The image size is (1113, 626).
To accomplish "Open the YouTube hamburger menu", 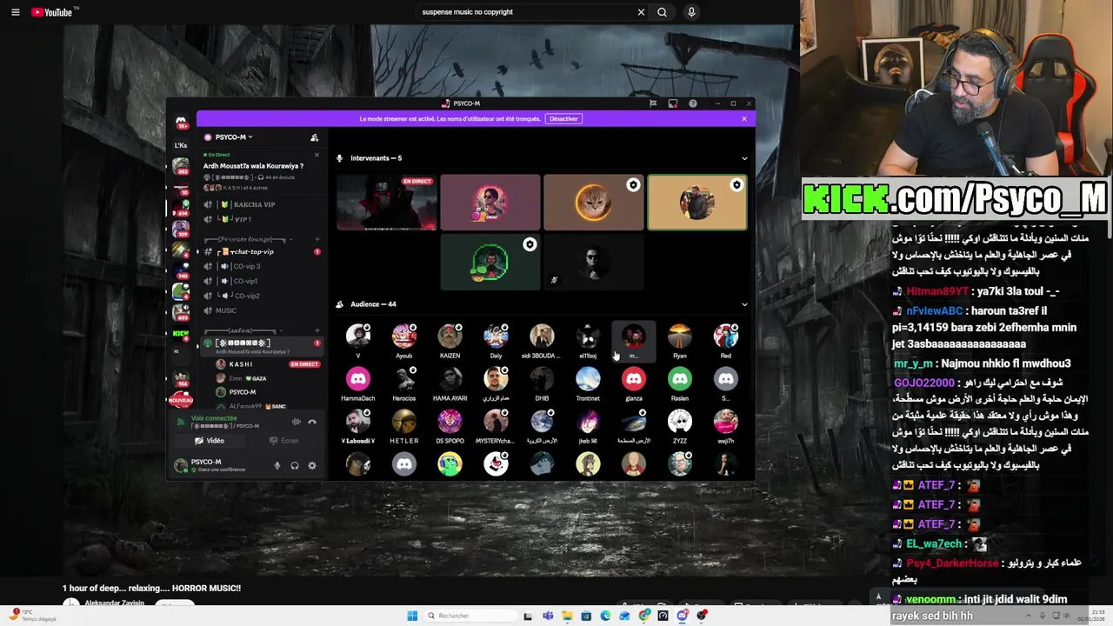I will (15, 12).
